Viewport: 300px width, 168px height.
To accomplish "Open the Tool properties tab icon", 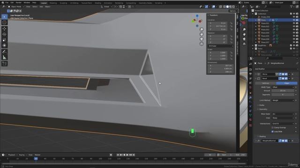I will pos(250,64).
